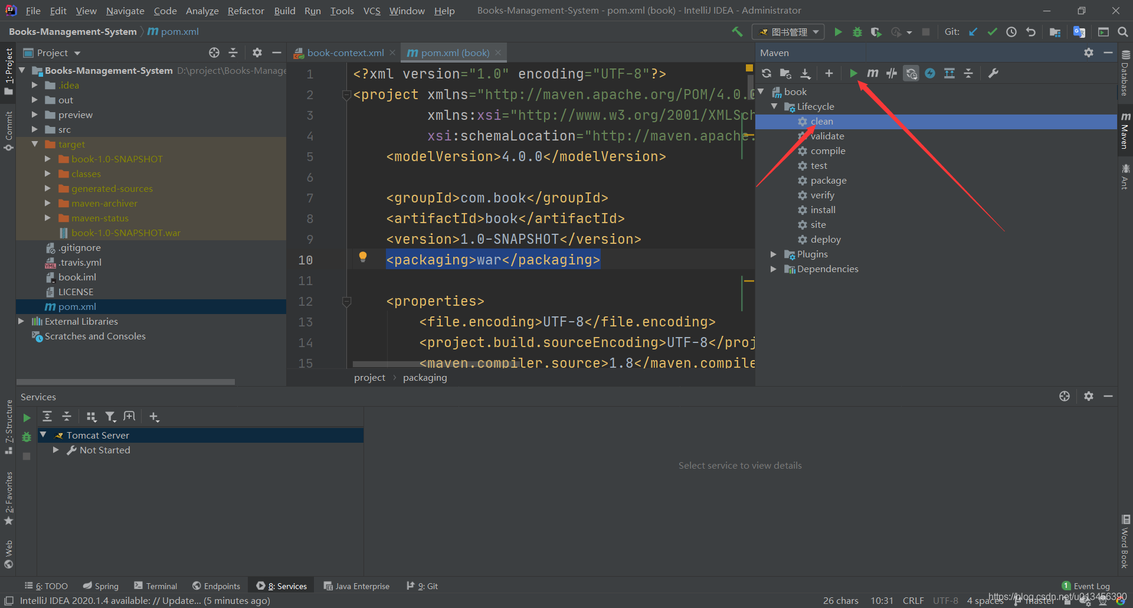The width and height of the screenshot is (1133, 608).
Task: Click UTF-8 encoding status
Action: [945, 600]
